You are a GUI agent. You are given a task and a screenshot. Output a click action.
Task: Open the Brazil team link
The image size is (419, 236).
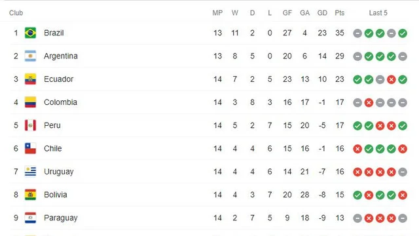tap(54, 33)
